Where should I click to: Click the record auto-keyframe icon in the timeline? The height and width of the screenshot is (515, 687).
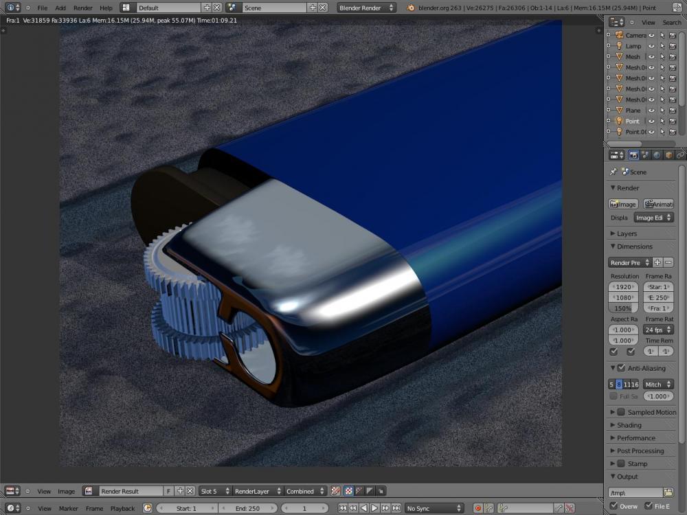point(478,508)
